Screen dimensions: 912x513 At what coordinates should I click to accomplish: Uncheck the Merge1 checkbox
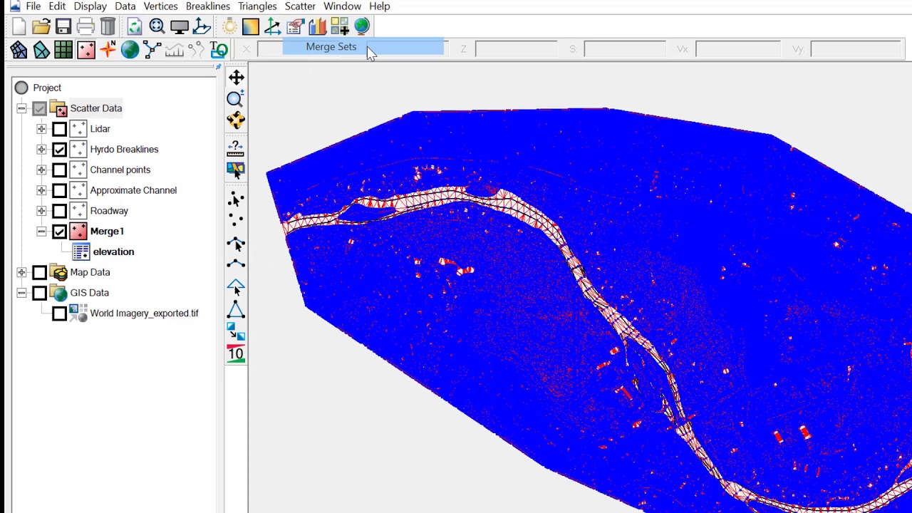(x=59, y=232)
